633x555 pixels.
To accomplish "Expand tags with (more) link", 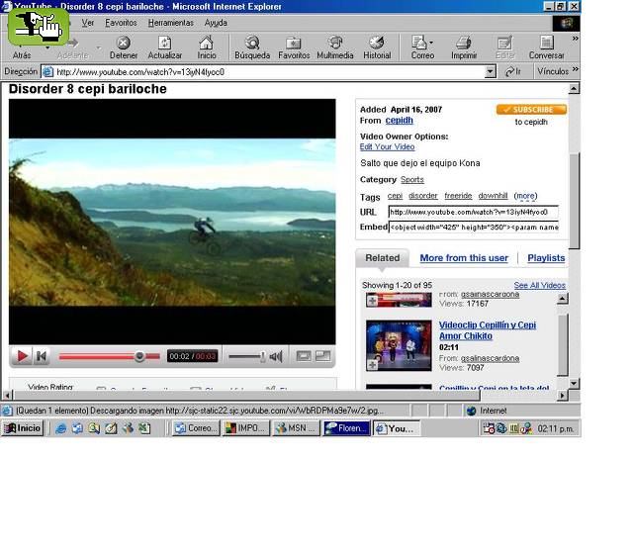I will [525, 196].
